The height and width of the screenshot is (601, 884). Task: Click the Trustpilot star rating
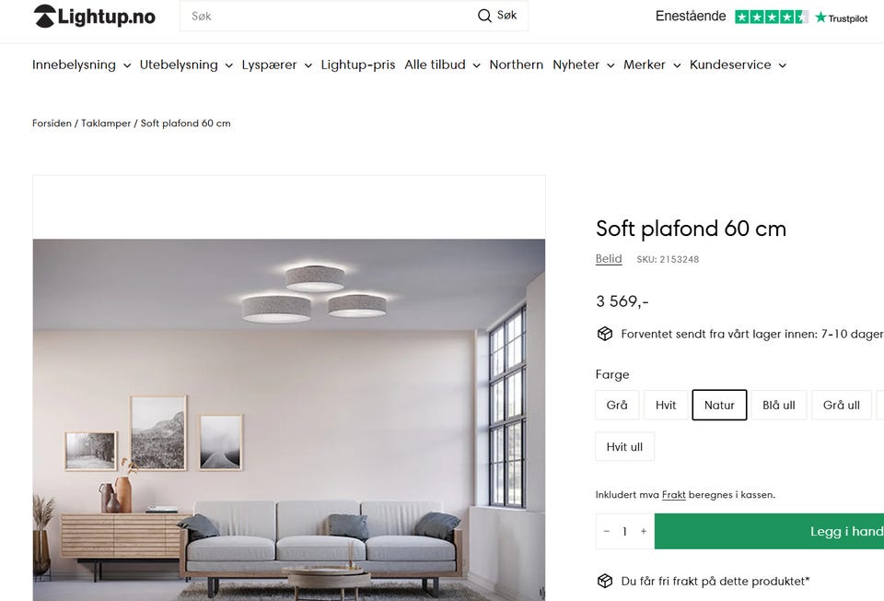[x=770, y=17]
